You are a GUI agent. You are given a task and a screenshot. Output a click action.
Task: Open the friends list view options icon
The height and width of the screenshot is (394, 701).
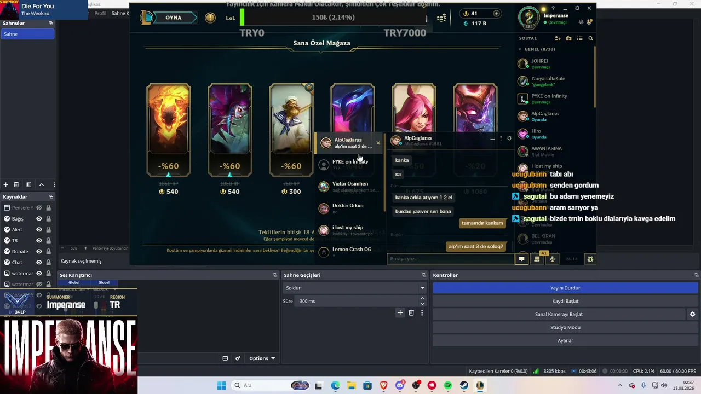click(x=580, y=38)
